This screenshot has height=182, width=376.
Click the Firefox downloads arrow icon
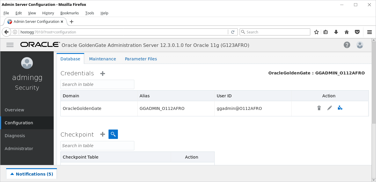[x=336, y=32]
